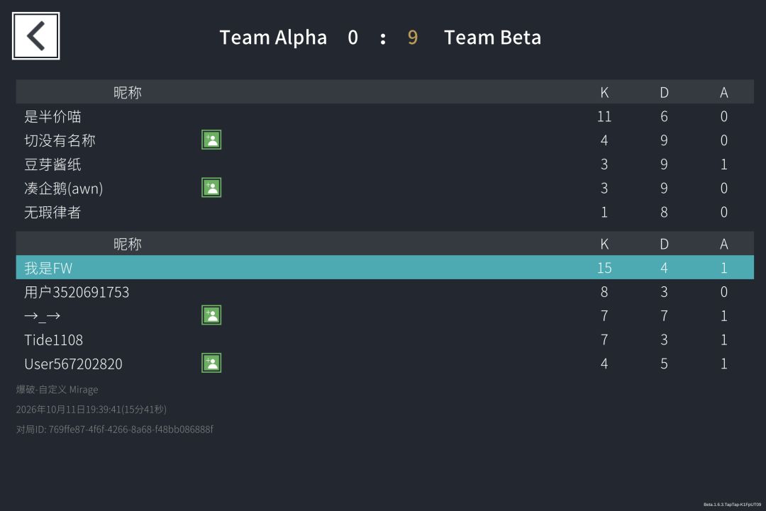Add 切没有名称 as friend
Screen dimensions: 766x511
coord(211,140)
